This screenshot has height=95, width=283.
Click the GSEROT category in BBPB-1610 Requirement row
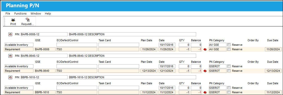[218, 92]
